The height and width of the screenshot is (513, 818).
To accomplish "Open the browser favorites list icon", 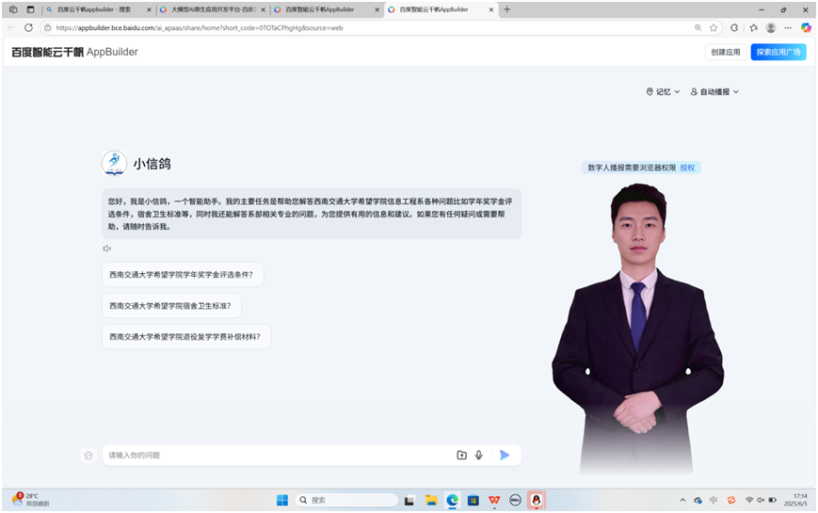I will (753, 27).
